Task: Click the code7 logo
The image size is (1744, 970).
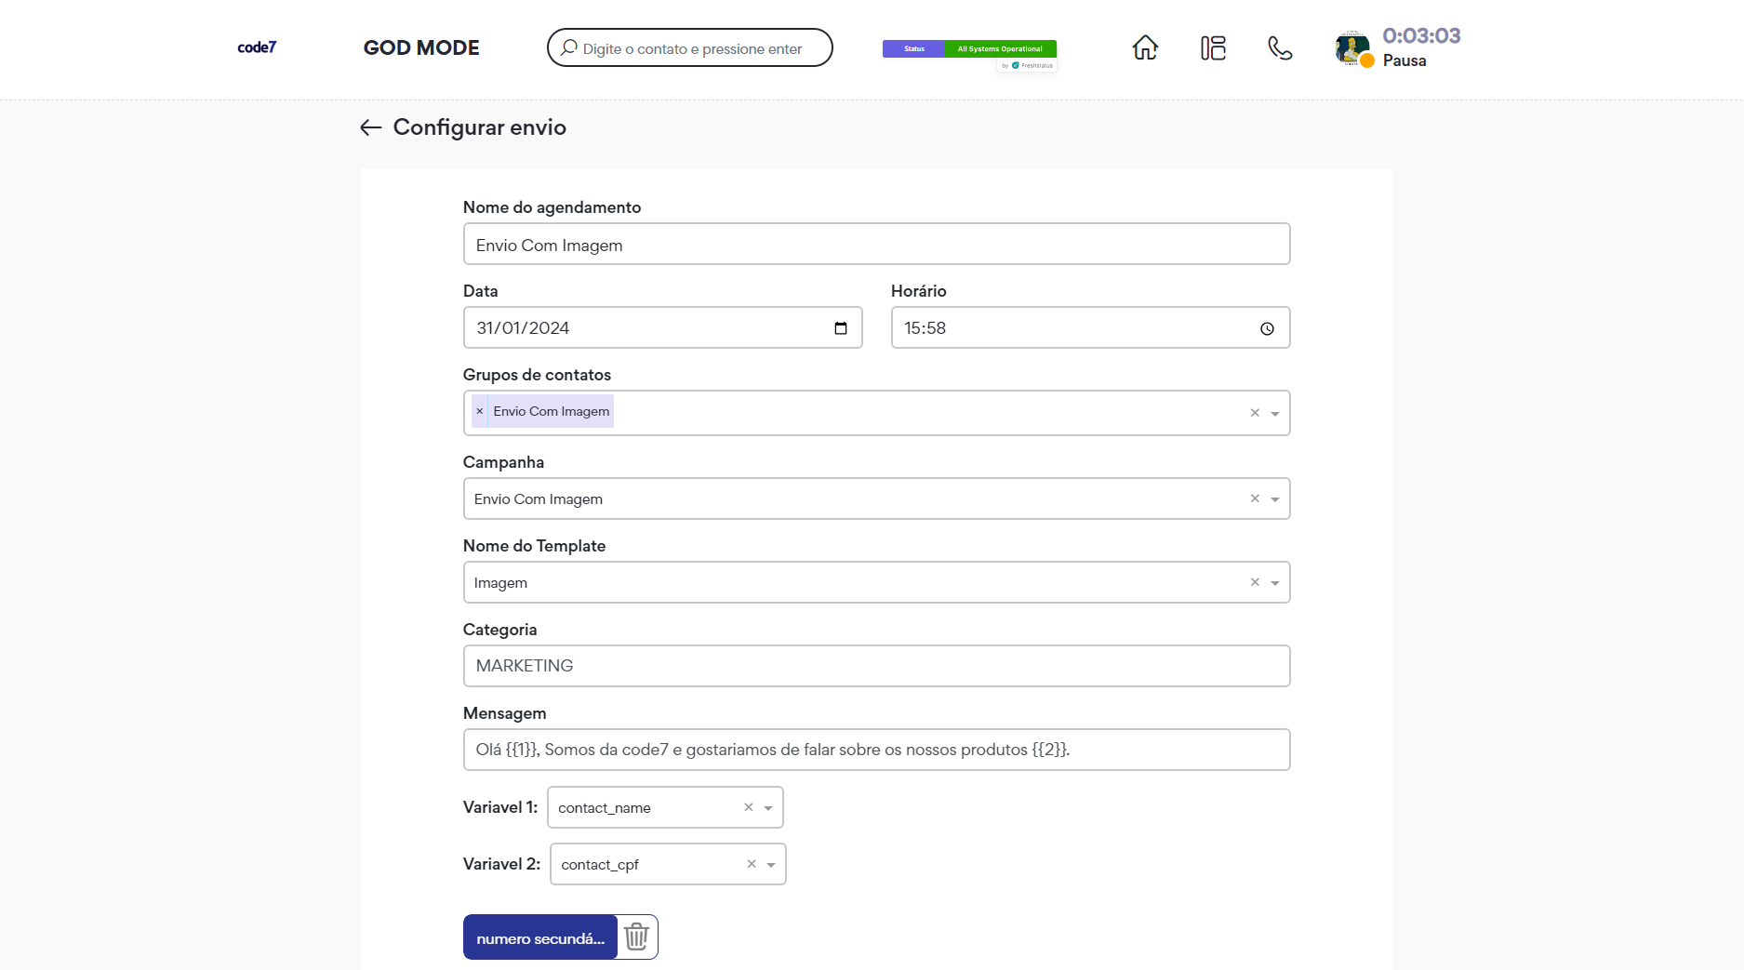Action: [257, 47]
